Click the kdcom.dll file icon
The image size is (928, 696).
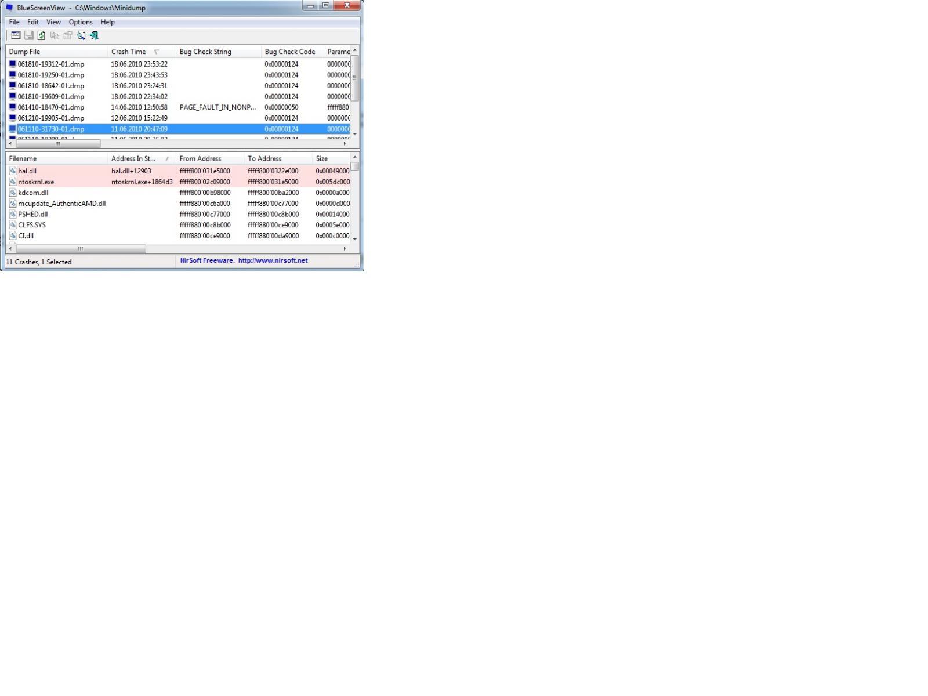coord(13,193)
